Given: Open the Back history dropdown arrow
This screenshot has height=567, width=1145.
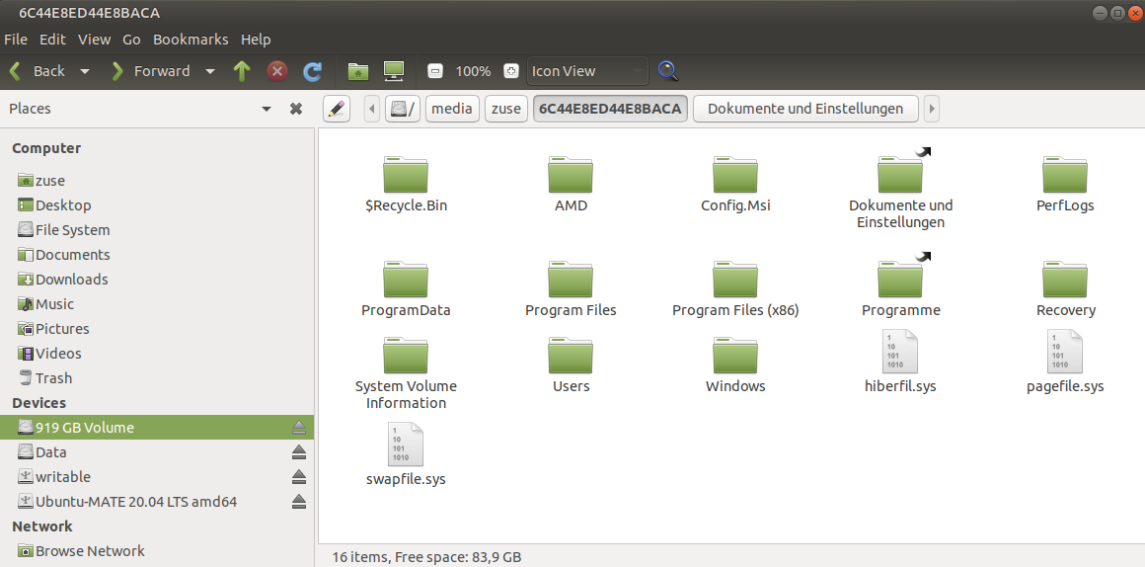Looking at the screenshot, I should 85,71.
